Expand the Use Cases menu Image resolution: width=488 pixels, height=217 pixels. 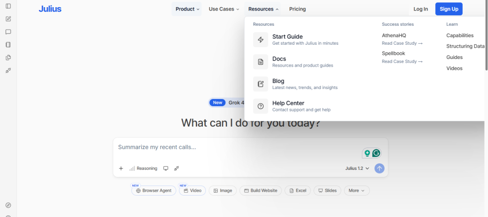(x=224, y=9)
